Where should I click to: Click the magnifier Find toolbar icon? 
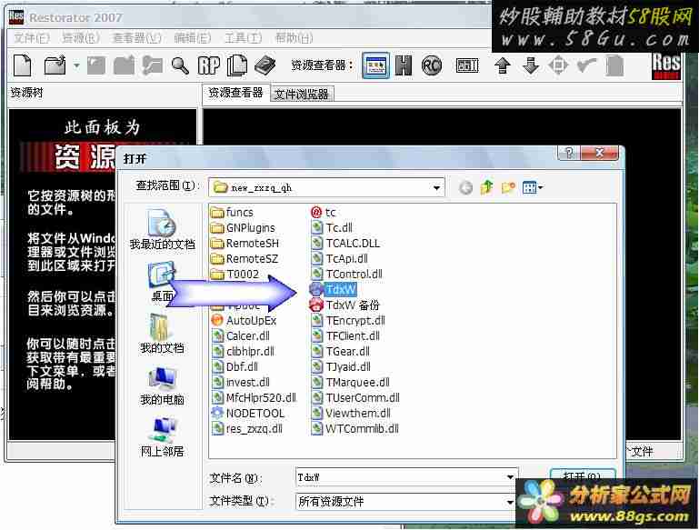pos(180,66)
